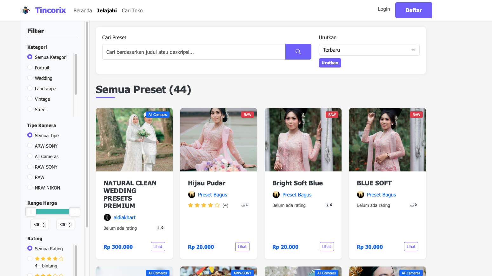Adjust the minimum price stepper arrows
Screen dimensions: 492x276
tap(44, 225)
